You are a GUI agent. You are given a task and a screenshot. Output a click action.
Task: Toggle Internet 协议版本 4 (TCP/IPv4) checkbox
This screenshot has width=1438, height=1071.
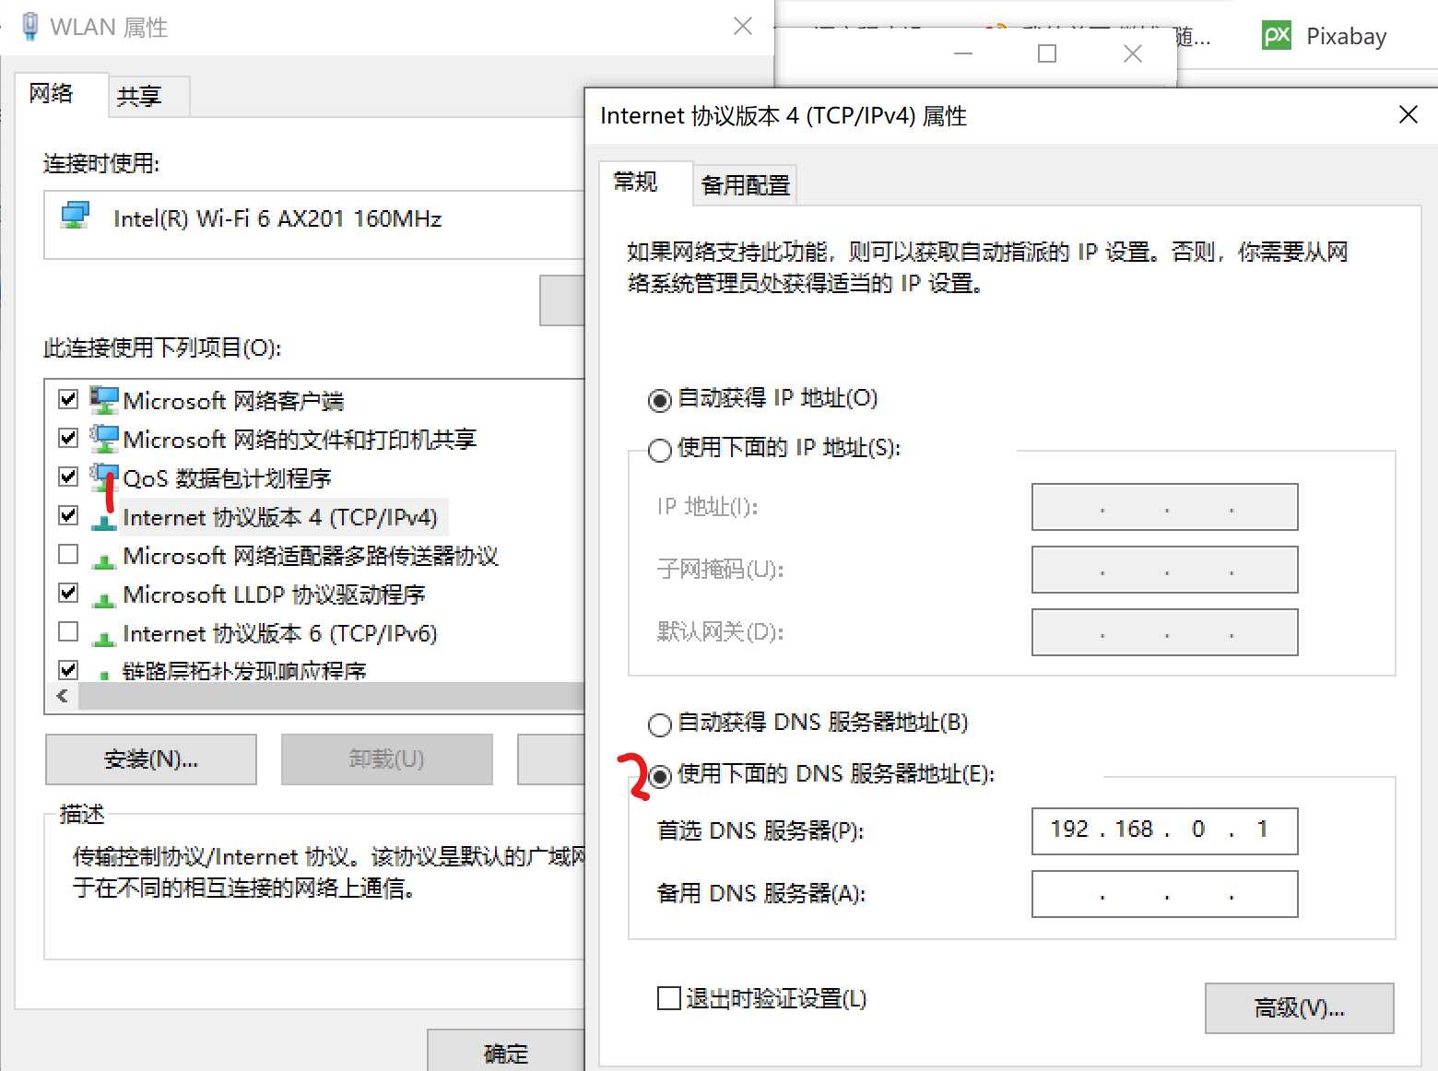[x=68, y=515]
